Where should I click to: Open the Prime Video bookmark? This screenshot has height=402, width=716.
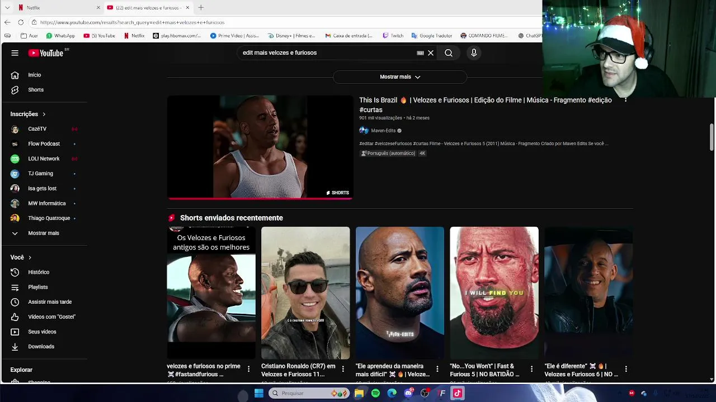(234, 36)
